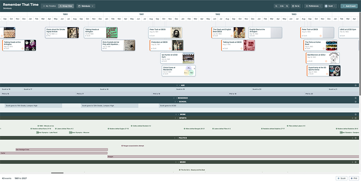Add an item using the SPORTS plus icon
Image resolution: width=361 pixels, height=182 pixels.
point(352,118)
